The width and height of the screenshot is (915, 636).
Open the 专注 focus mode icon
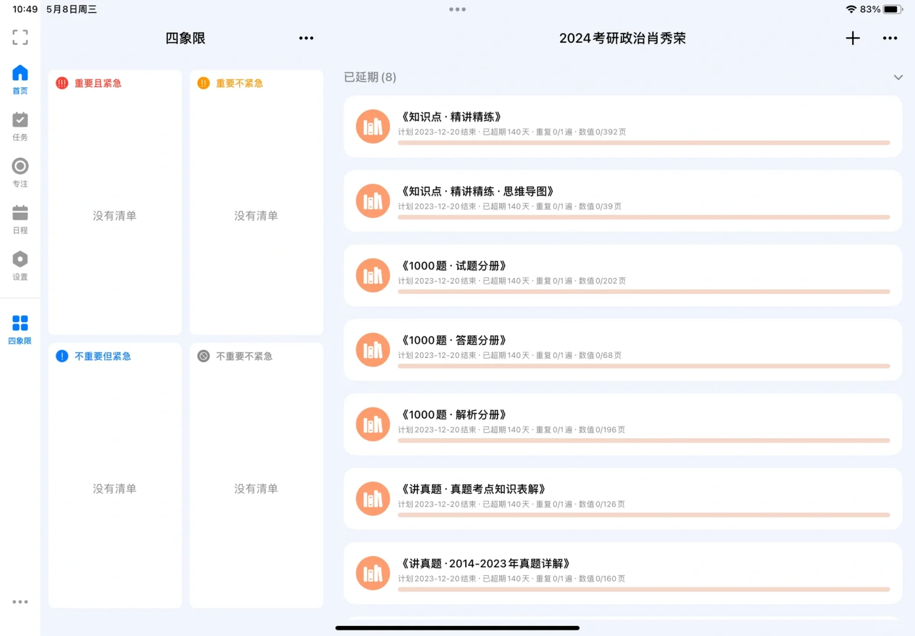pyautogui.click(x=20, y=166)
